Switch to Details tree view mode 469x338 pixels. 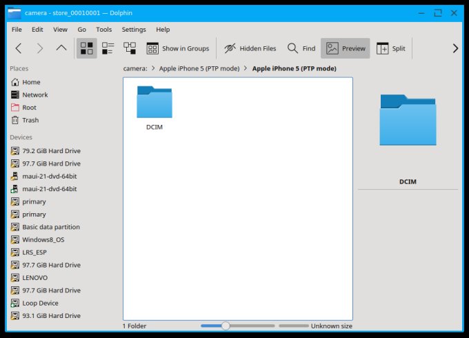(130, 48)
